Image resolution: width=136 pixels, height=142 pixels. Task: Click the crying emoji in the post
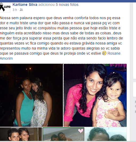(104, 53)
